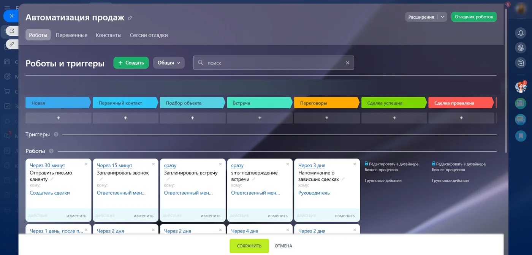Viewport: 532px width, 255px height.
Task: Show help for Роботы
Action: [51, 151]
